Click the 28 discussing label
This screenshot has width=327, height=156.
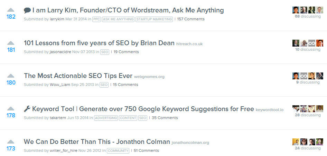point(308,115)
